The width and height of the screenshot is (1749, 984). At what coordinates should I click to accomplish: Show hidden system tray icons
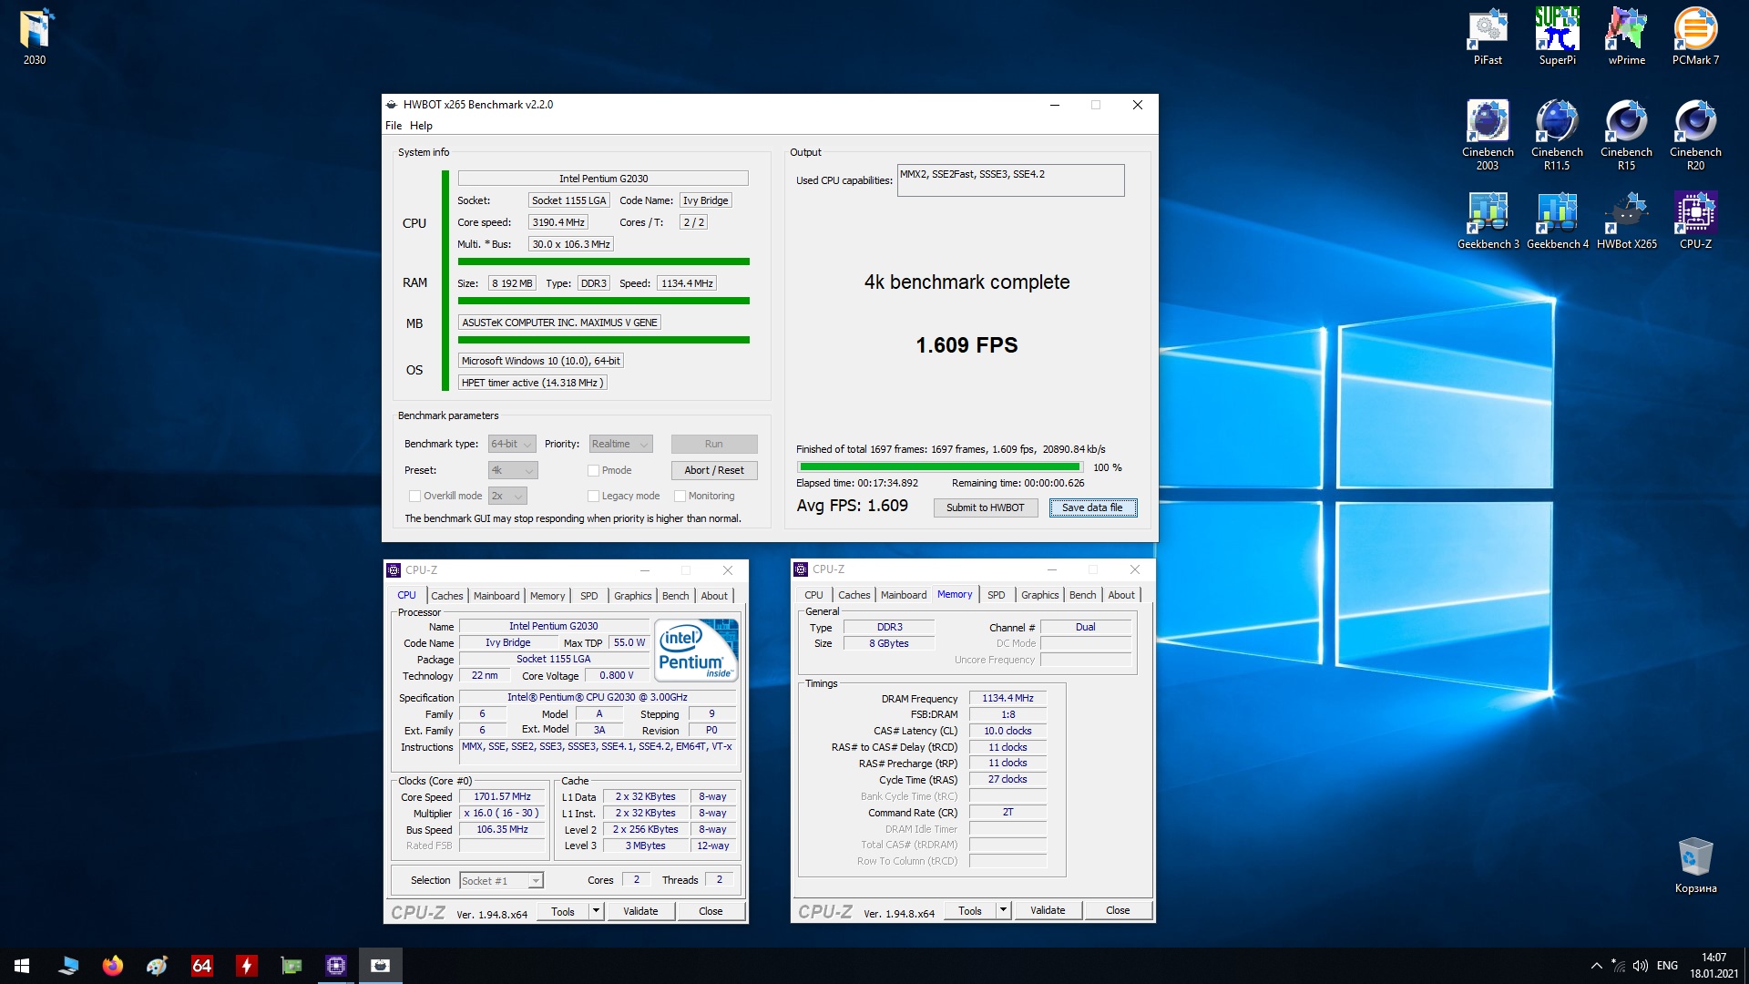click(x=1596, y=966)
